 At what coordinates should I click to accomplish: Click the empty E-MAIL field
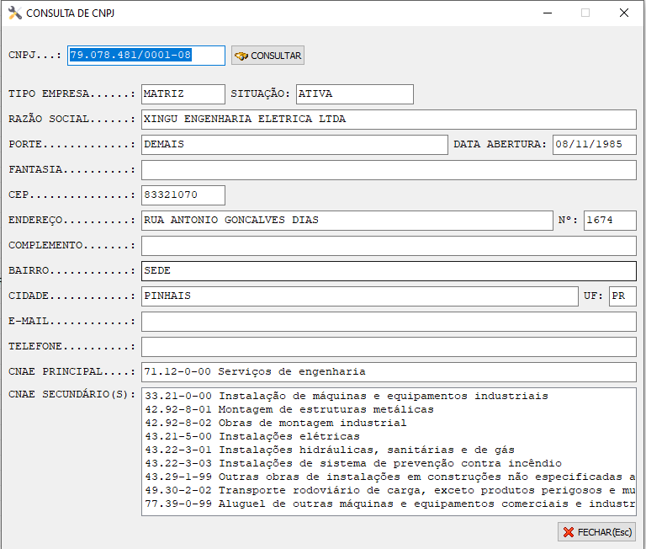pos(389,322)
